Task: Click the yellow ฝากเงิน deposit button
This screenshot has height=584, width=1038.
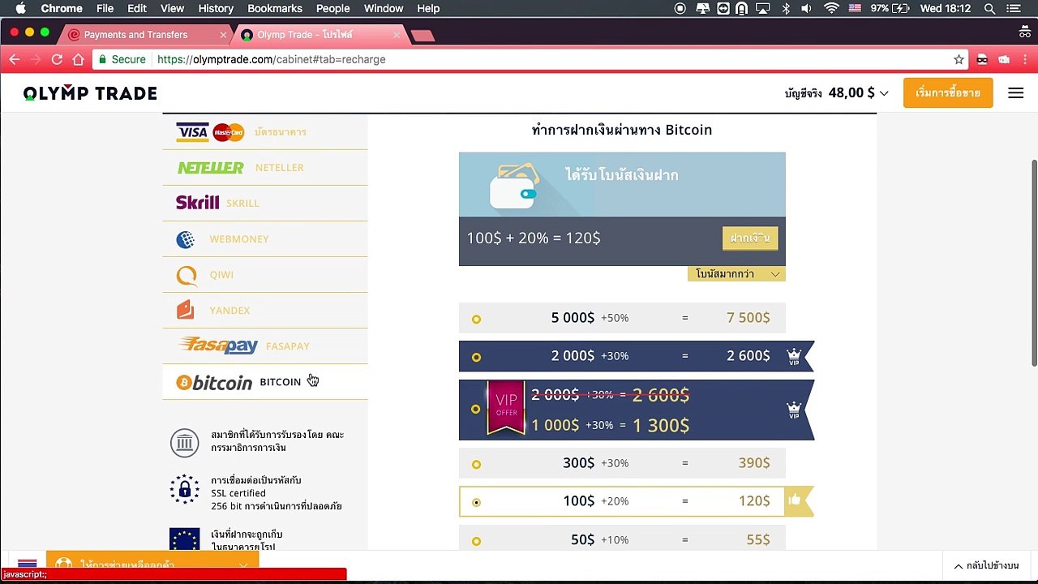Action: pyautogui.click(x=750, y=238)
